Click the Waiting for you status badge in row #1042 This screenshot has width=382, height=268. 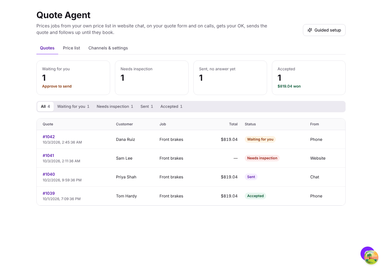click(x=260, y=139)
